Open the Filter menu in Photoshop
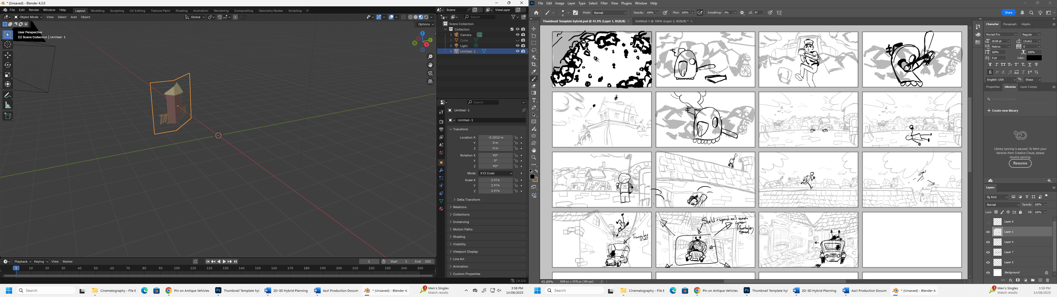This screenshot has height=297, width=1057. point(604,3)
